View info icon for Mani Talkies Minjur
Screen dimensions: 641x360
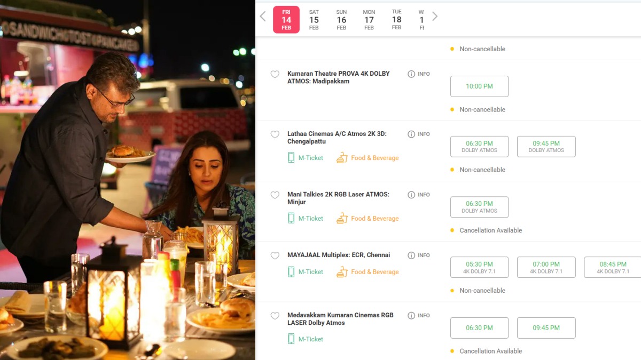(411, 195)
